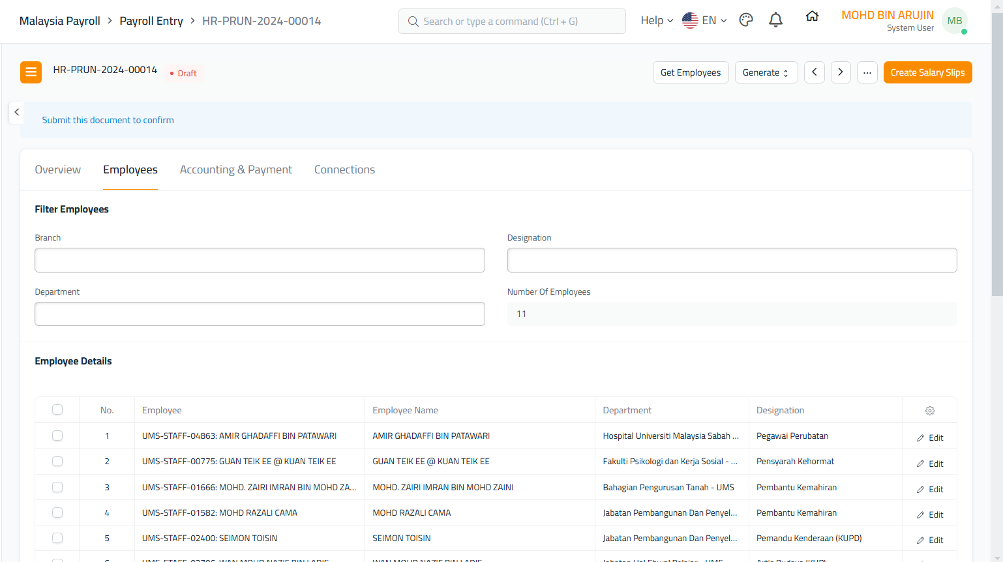Screen dimensions: 1003x562
Task: Go to home via house icon
Action: click(812, 17)
